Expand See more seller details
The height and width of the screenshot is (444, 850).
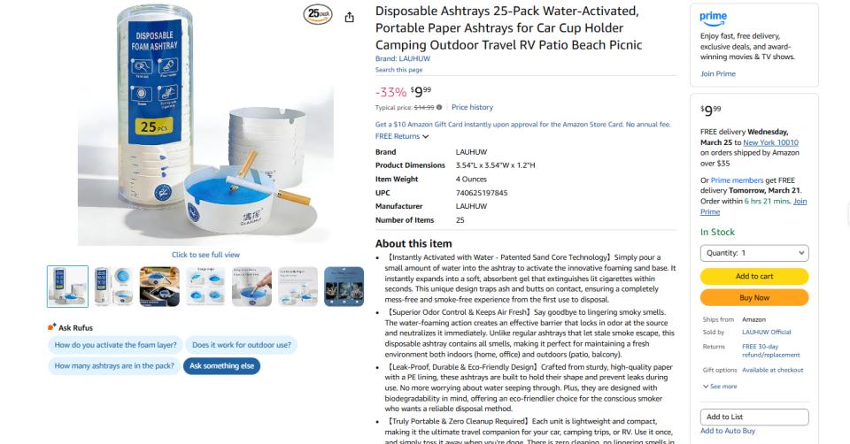(720, 387)
